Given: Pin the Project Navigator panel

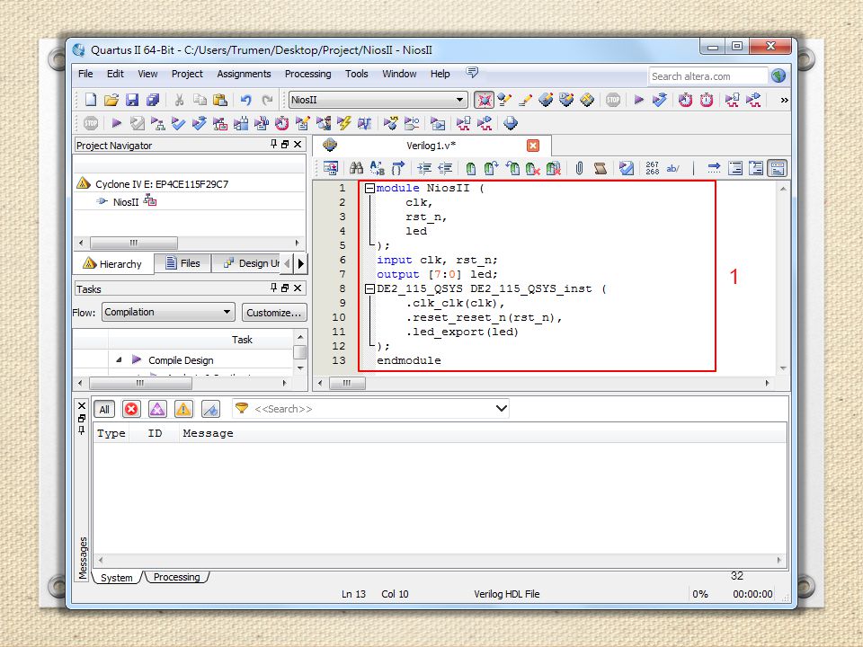Looking at the screenshot, I should pos(273,144).
